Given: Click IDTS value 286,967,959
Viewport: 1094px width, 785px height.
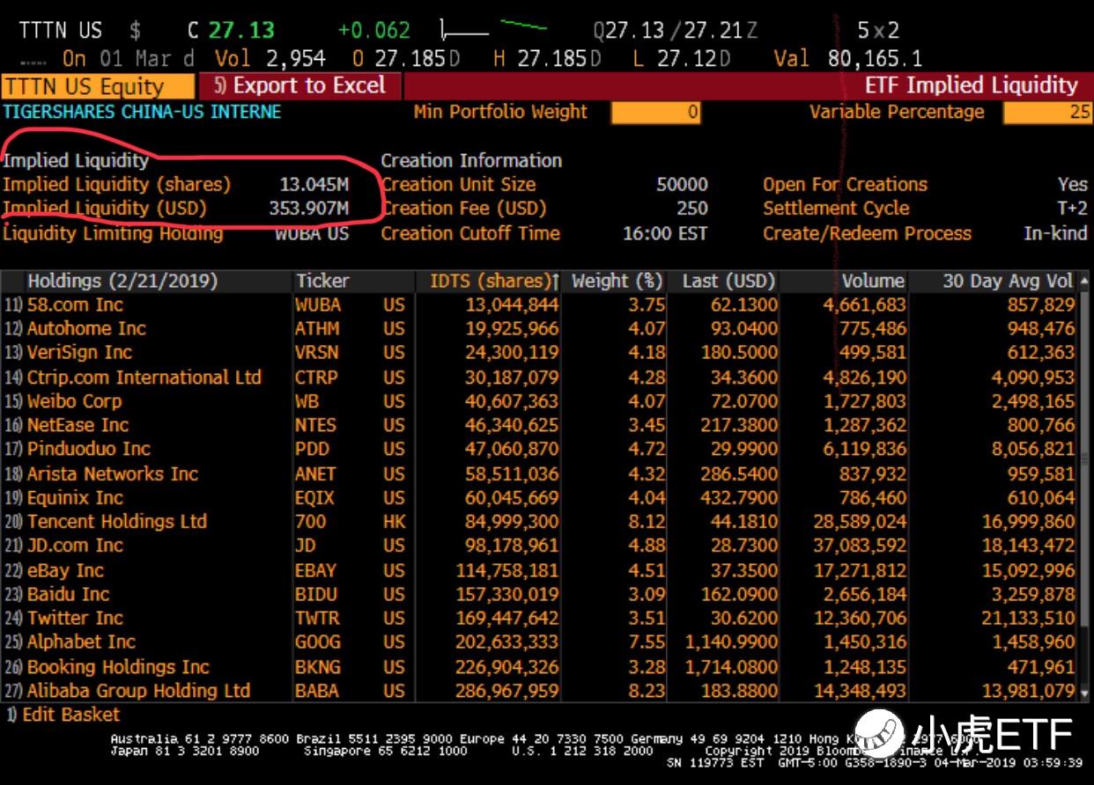Looking at the screenshot, I should 507,691.
